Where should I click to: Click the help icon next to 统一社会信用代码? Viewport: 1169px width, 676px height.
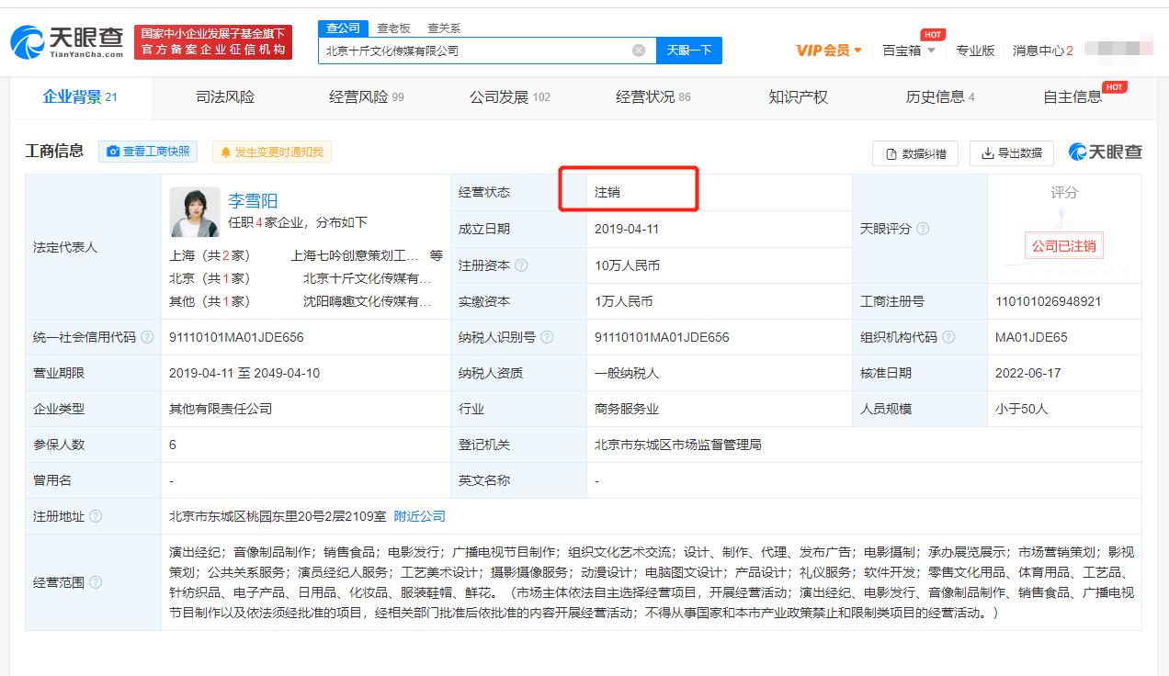coord(147,337)
